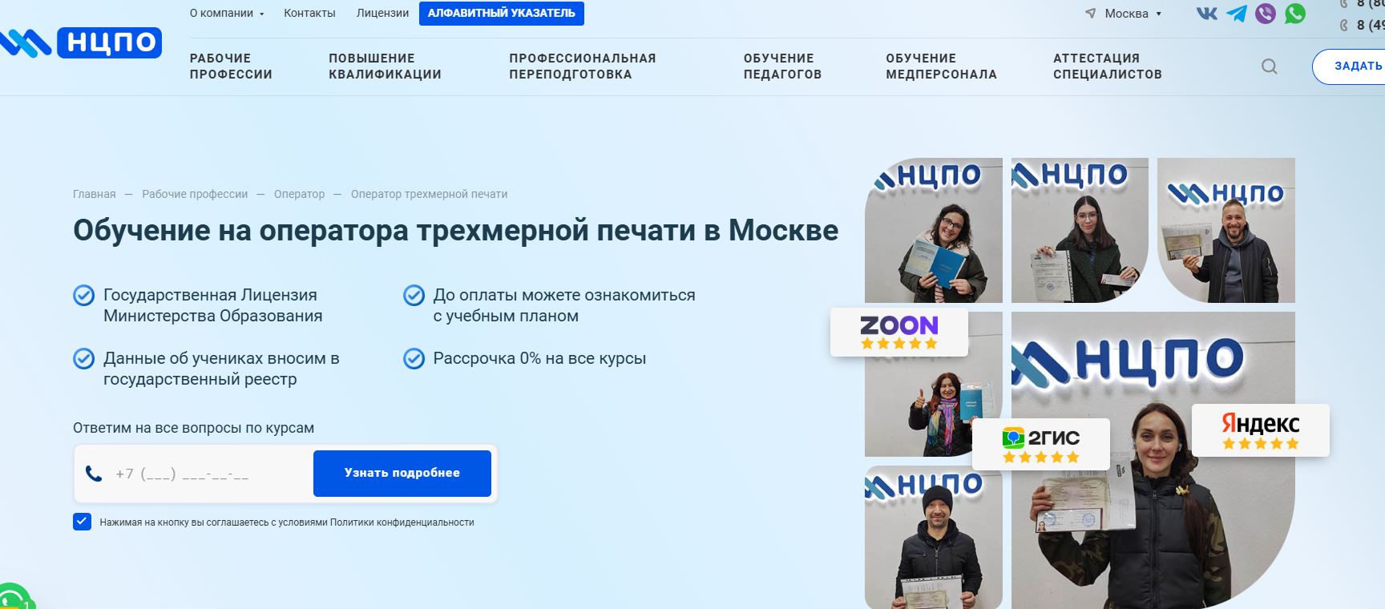The width and height of the screenshot is (1385, 609).
Task: Follow the Оператор breadcrumb link
Action: tap(299, 194)
